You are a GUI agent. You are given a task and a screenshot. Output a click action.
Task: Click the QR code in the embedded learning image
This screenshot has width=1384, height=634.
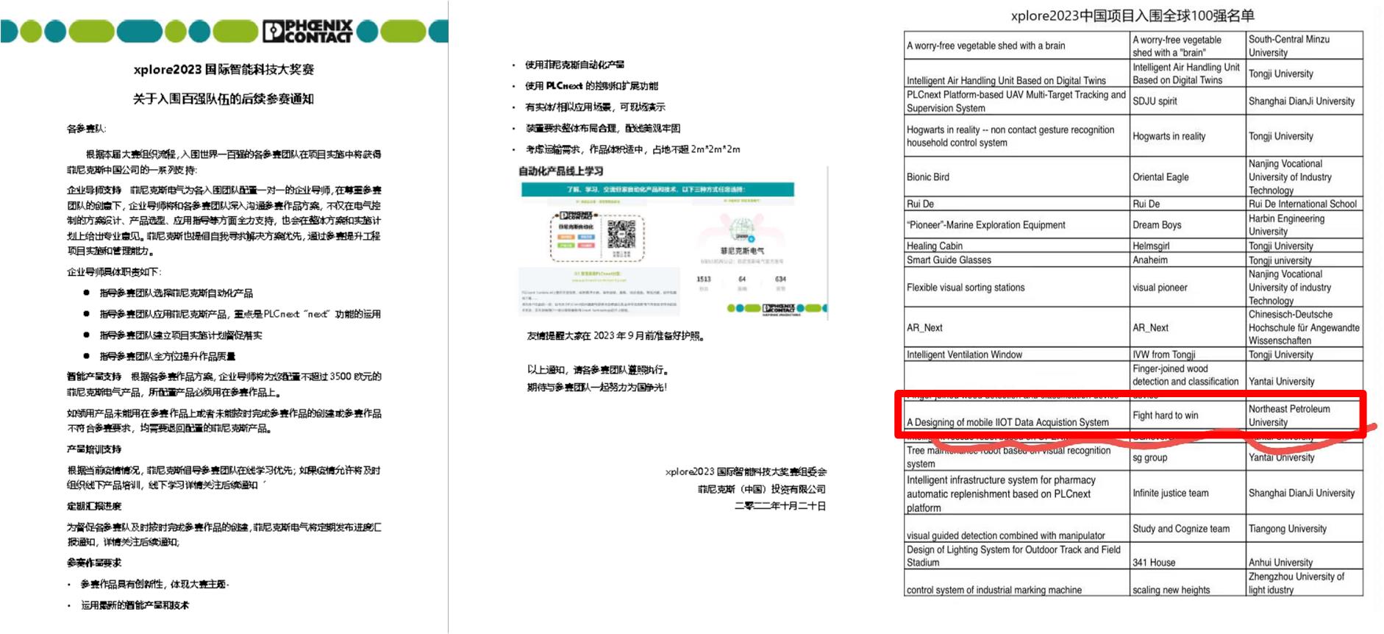click(621, 234)
